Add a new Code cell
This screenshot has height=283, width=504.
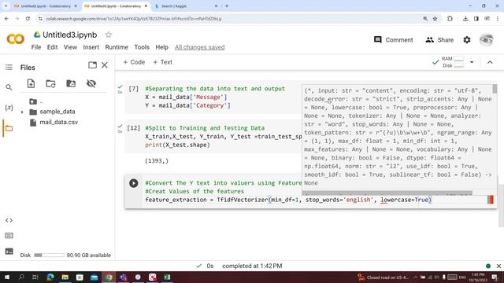coord(134,62)
